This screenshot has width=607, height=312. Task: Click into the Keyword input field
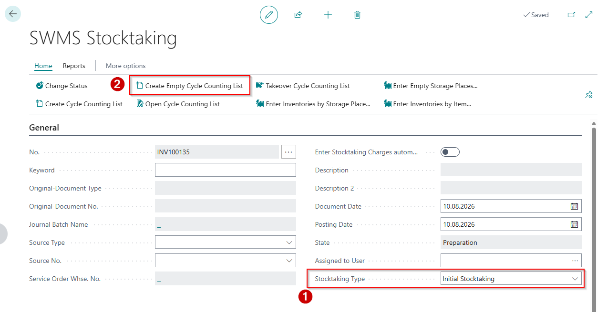tap(226, 170)
